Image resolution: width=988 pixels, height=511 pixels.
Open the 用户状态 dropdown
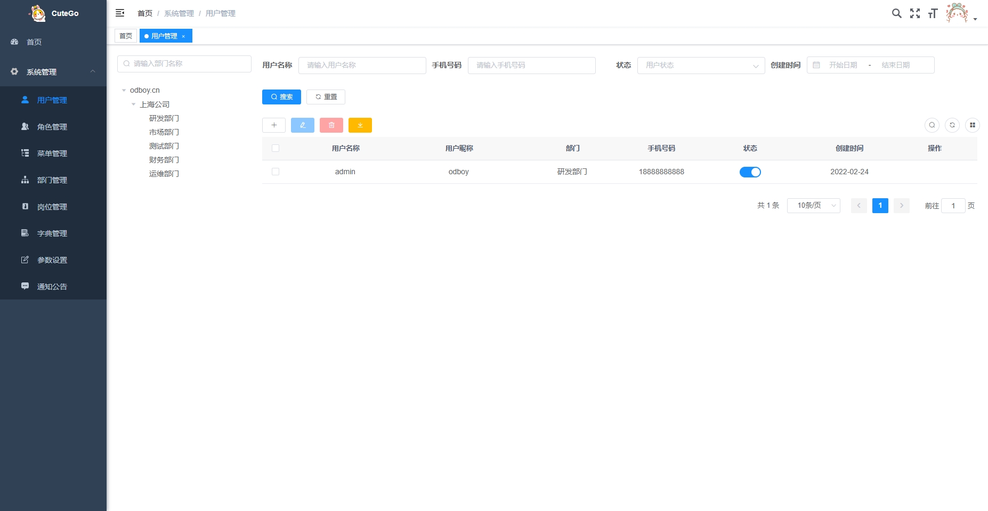coord(701,66)
